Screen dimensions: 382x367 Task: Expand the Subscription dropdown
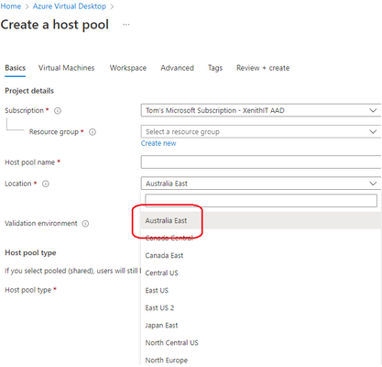(261, 110)
